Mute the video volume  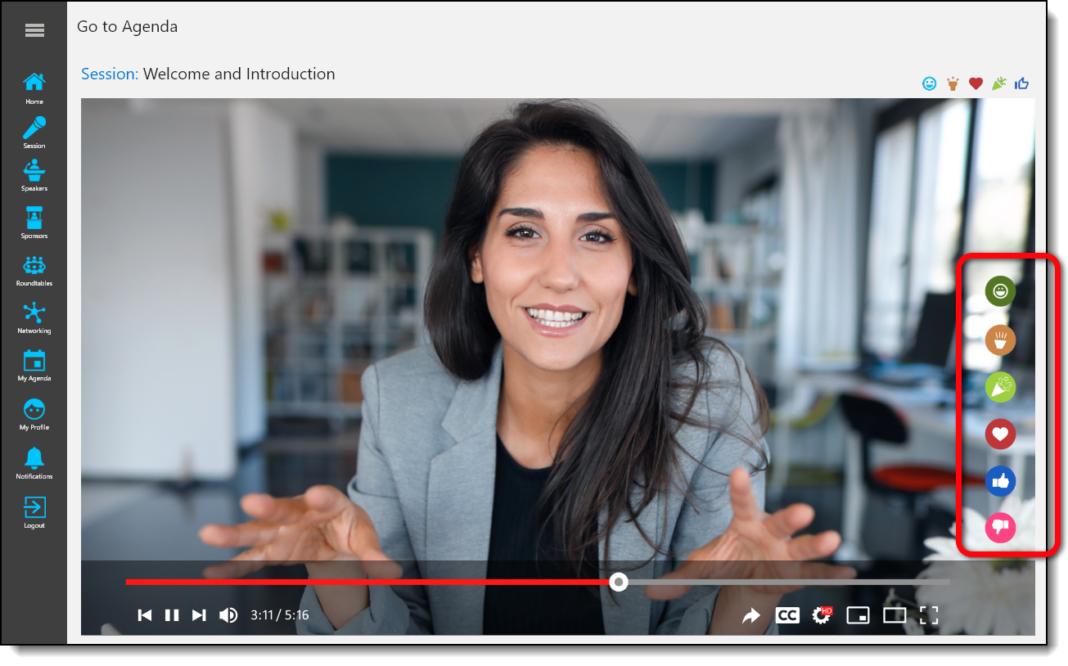[228, 615]
